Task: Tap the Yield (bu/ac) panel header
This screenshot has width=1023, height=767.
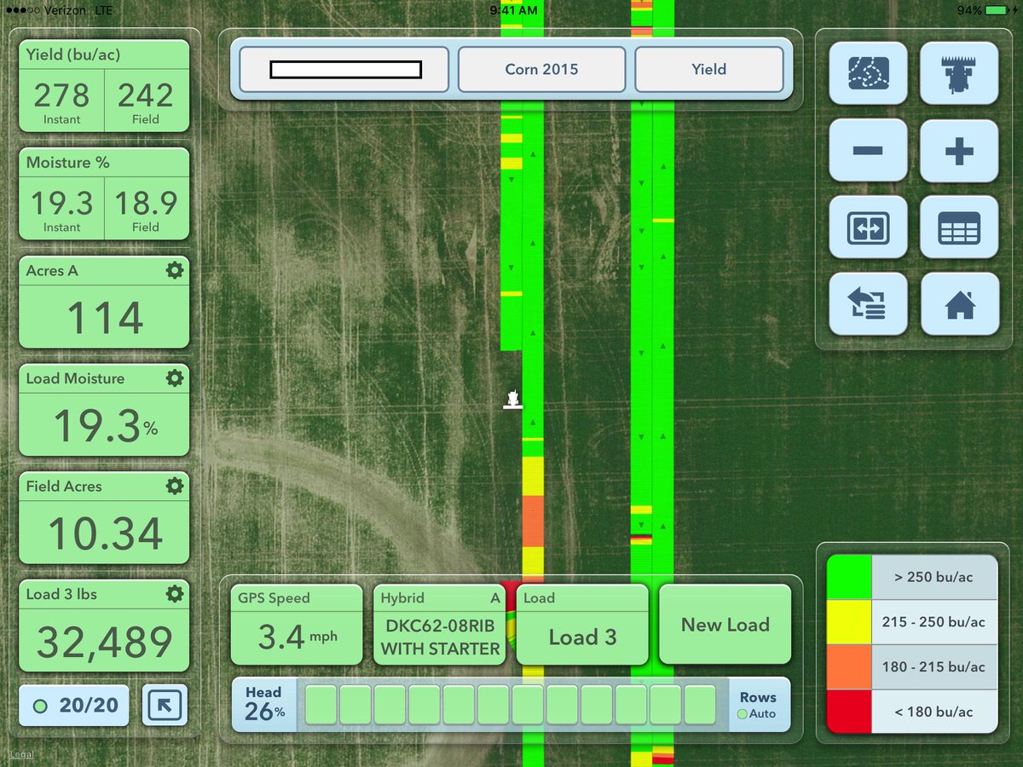Action: 104,55
